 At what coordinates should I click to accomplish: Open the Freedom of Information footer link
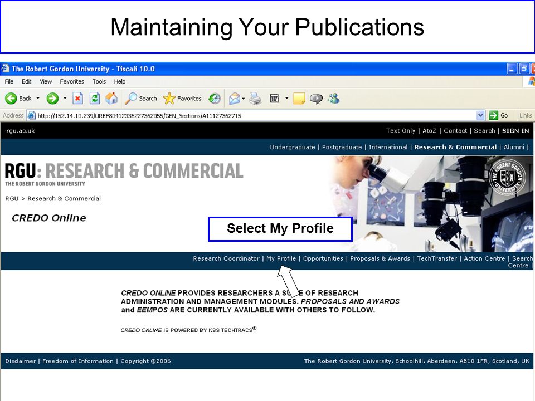tap(78, 361)
